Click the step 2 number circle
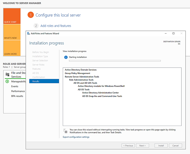 (36, 26)
